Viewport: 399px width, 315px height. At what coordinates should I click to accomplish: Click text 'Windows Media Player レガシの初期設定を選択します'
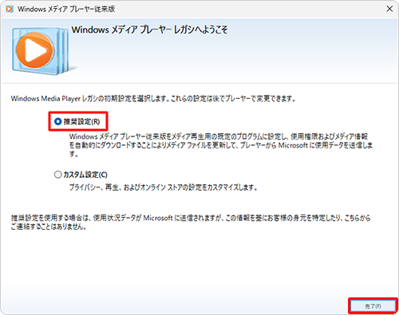coord(89,99)
